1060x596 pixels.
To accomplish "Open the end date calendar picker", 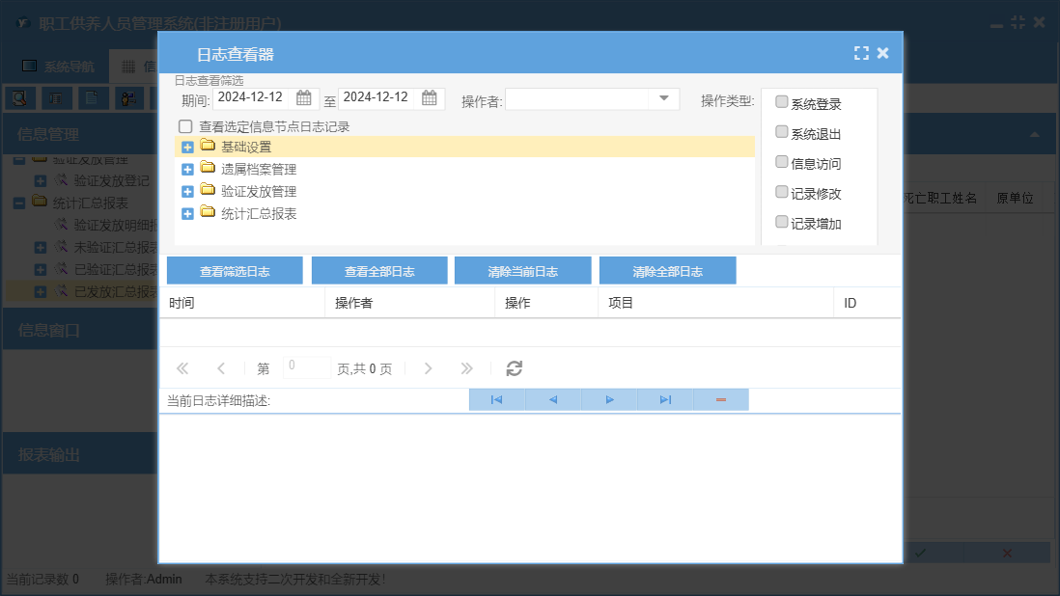I will (430, 98).
